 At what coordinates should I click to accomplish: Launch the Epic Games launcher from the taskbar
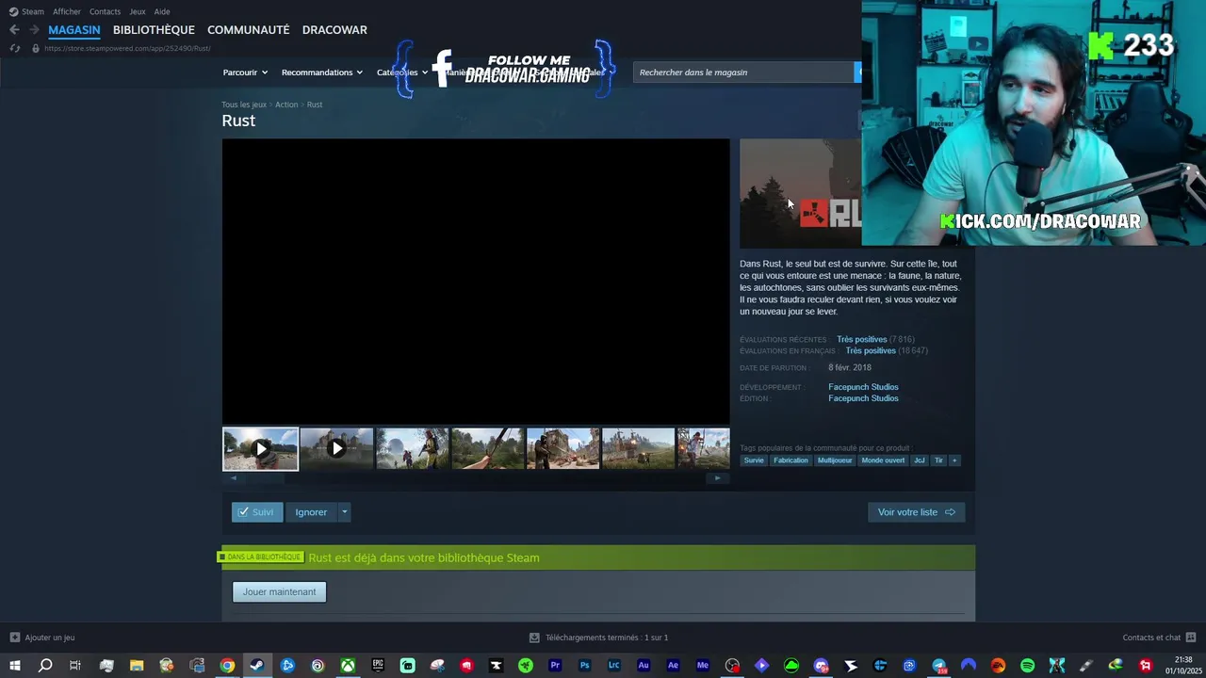click(378, 666)
